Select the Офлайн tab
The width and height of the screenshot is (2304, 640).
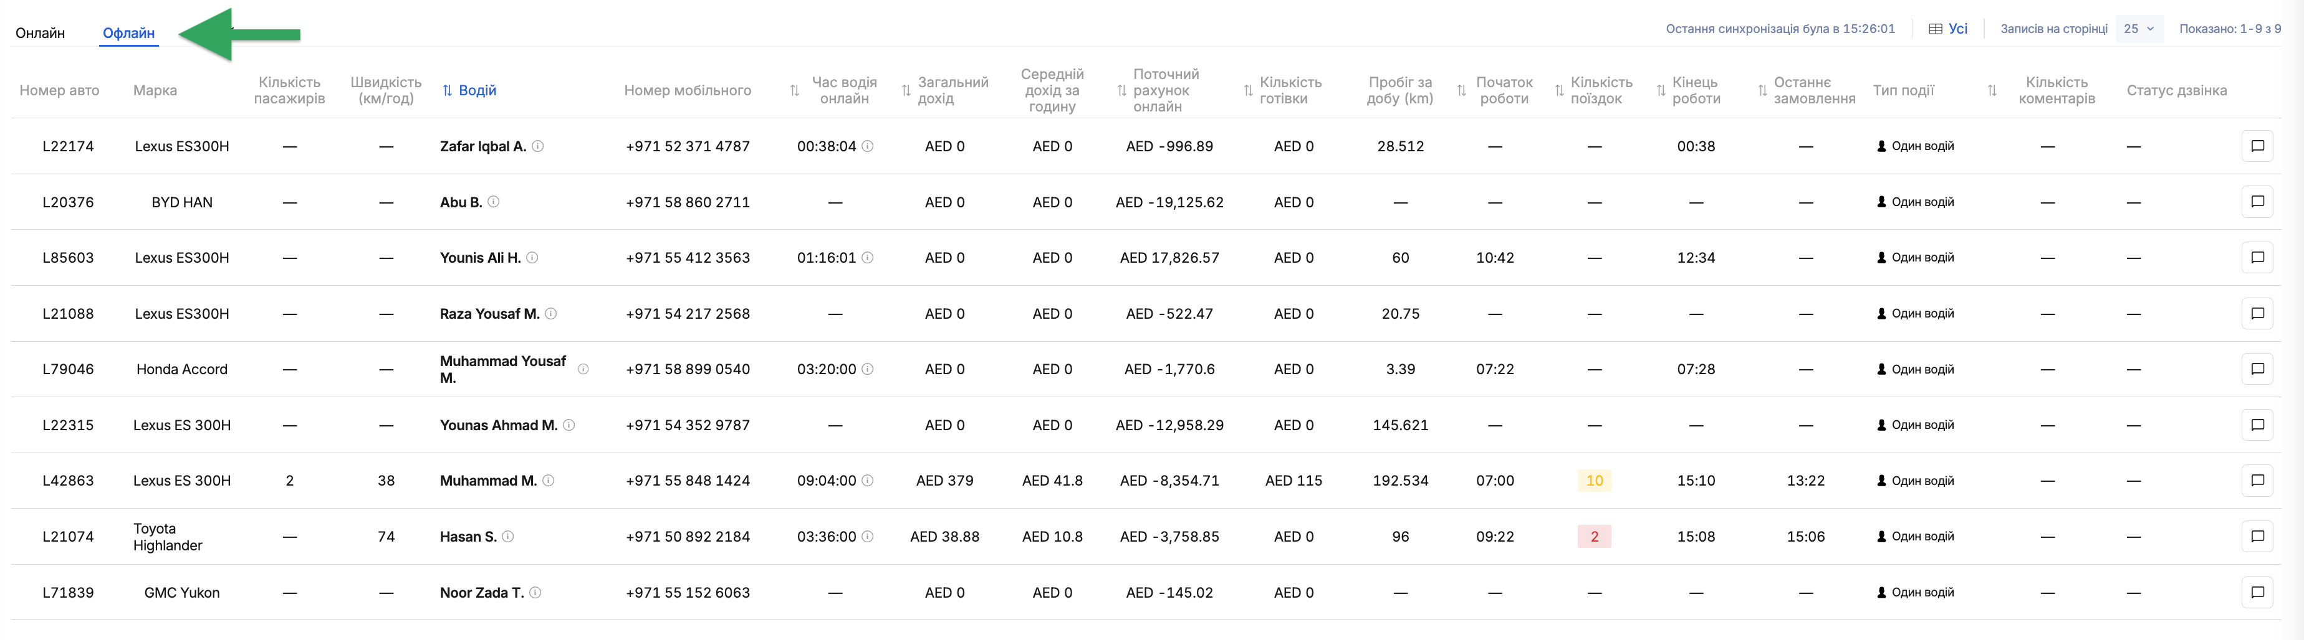[129, 33]
